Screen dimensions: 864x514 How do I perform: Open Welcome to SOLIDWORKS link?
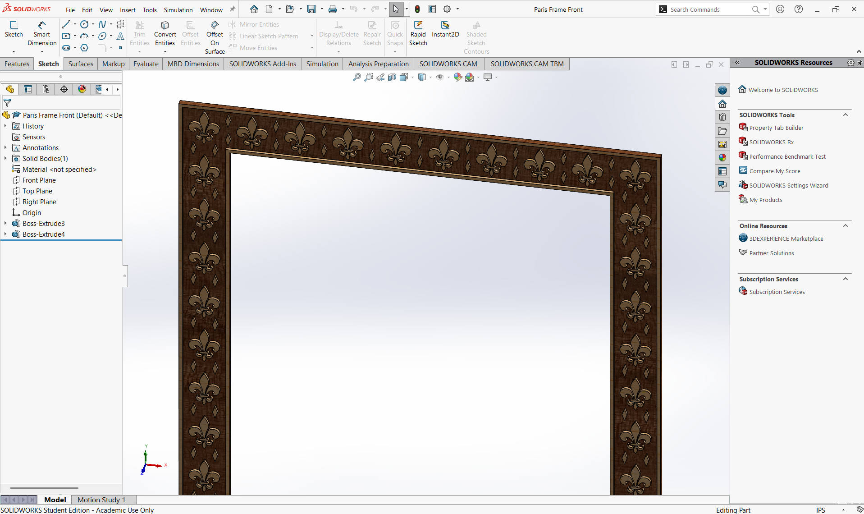pos(783,90)
